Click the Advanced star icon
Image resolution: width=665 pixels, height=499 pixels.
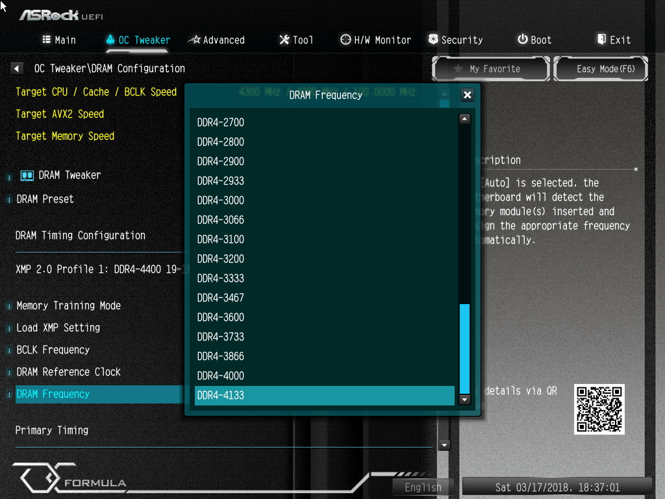pyautogui.click(x=194, y=40)
